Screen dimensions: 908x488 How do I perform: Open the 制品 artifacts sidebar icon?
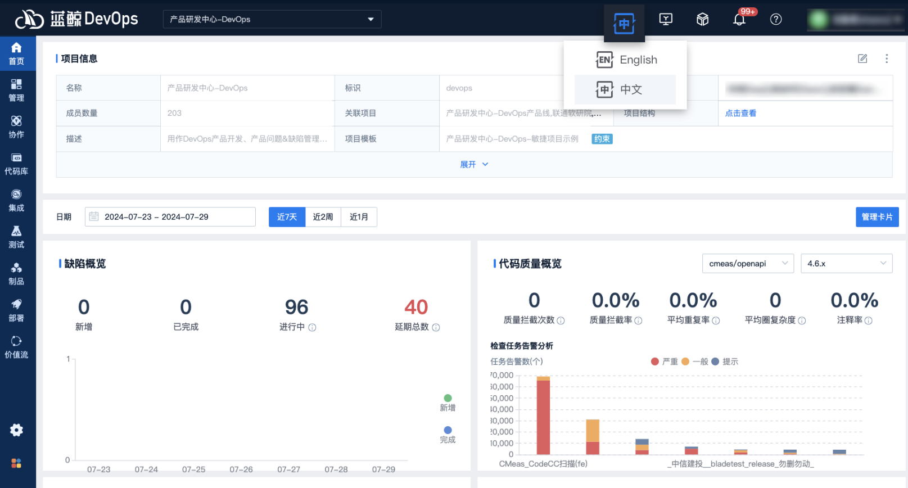16,274
